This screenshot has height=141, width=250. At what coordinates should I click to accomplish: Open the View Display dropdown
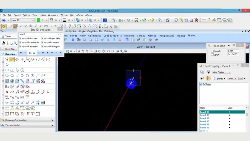tap(221, 72)
